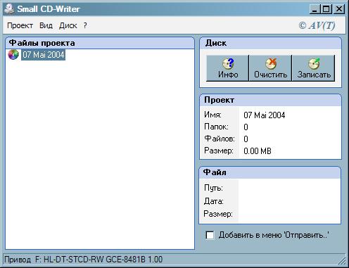The width and height of the screenshot is (349, 268).
Task: Click the project name value 07 Mai 2004
Action: tap(265, 115)
